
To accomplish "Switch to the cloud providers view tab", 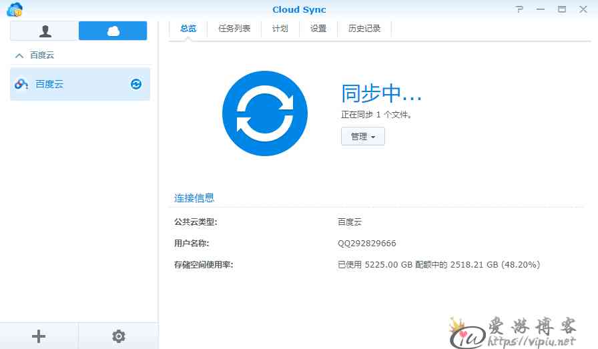I will click(x=113, y=31).
